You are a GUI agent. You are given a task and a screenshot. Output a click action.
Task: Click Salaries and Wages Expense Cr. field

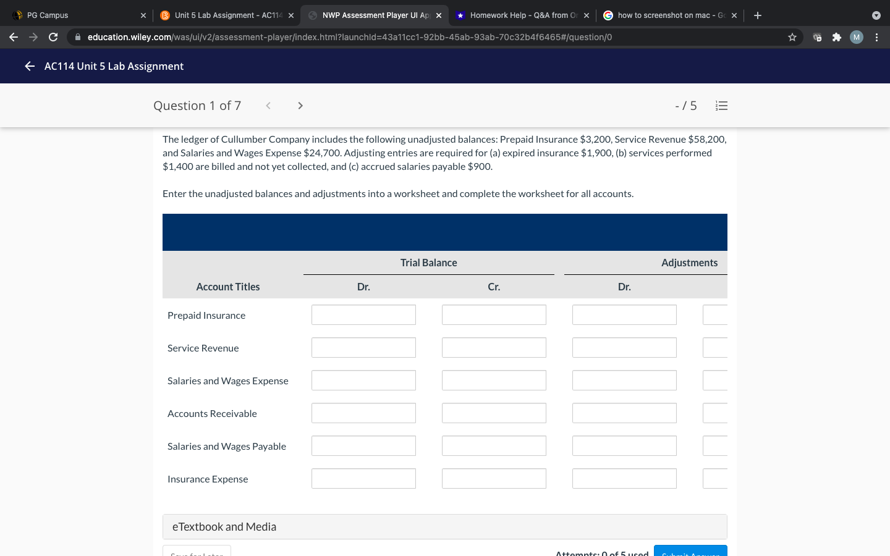click(494, 381)
